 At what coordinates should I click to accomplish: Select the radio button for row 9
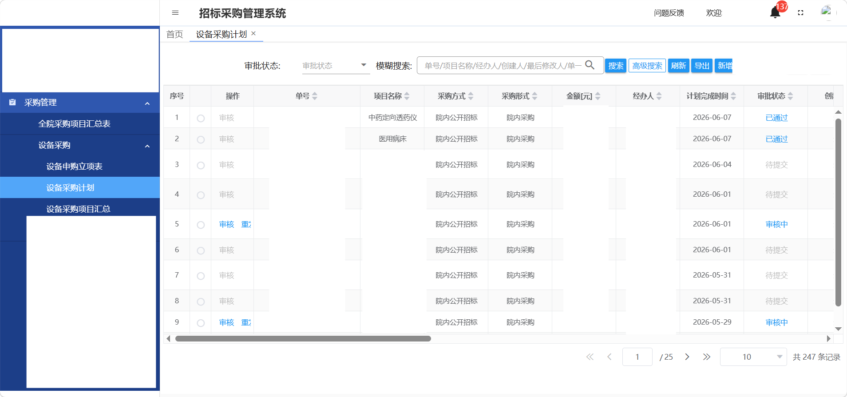tap(201, 323)
